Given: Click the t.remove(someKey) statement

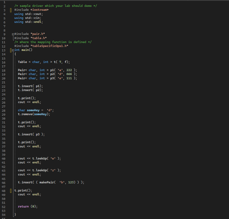Looking at the screenshot, I should [34, 114].
